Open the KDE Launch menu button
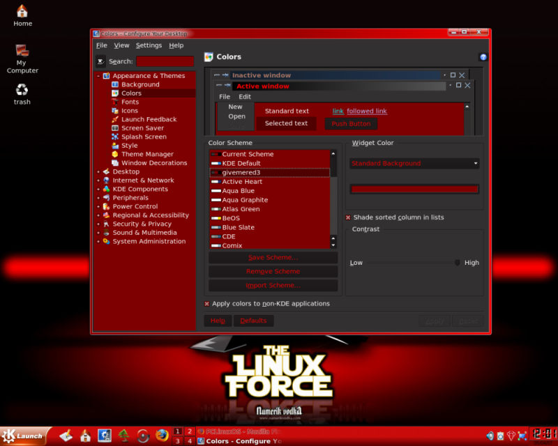Image resolution: width=558 pixels, height=446 pixels. tap(24, 436)
